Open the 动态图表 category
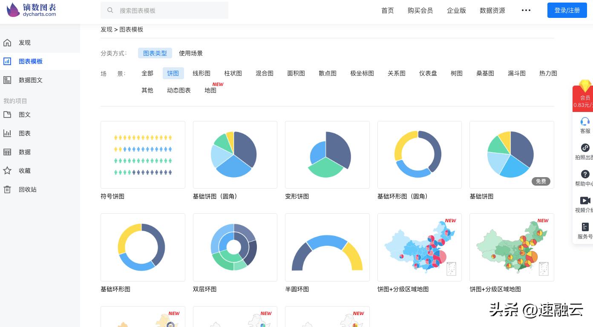 click(179, 90)
